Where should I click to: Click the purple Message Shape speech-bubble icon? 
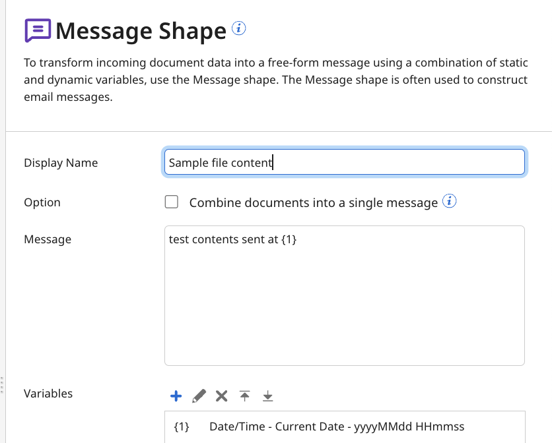pos(38,30)
